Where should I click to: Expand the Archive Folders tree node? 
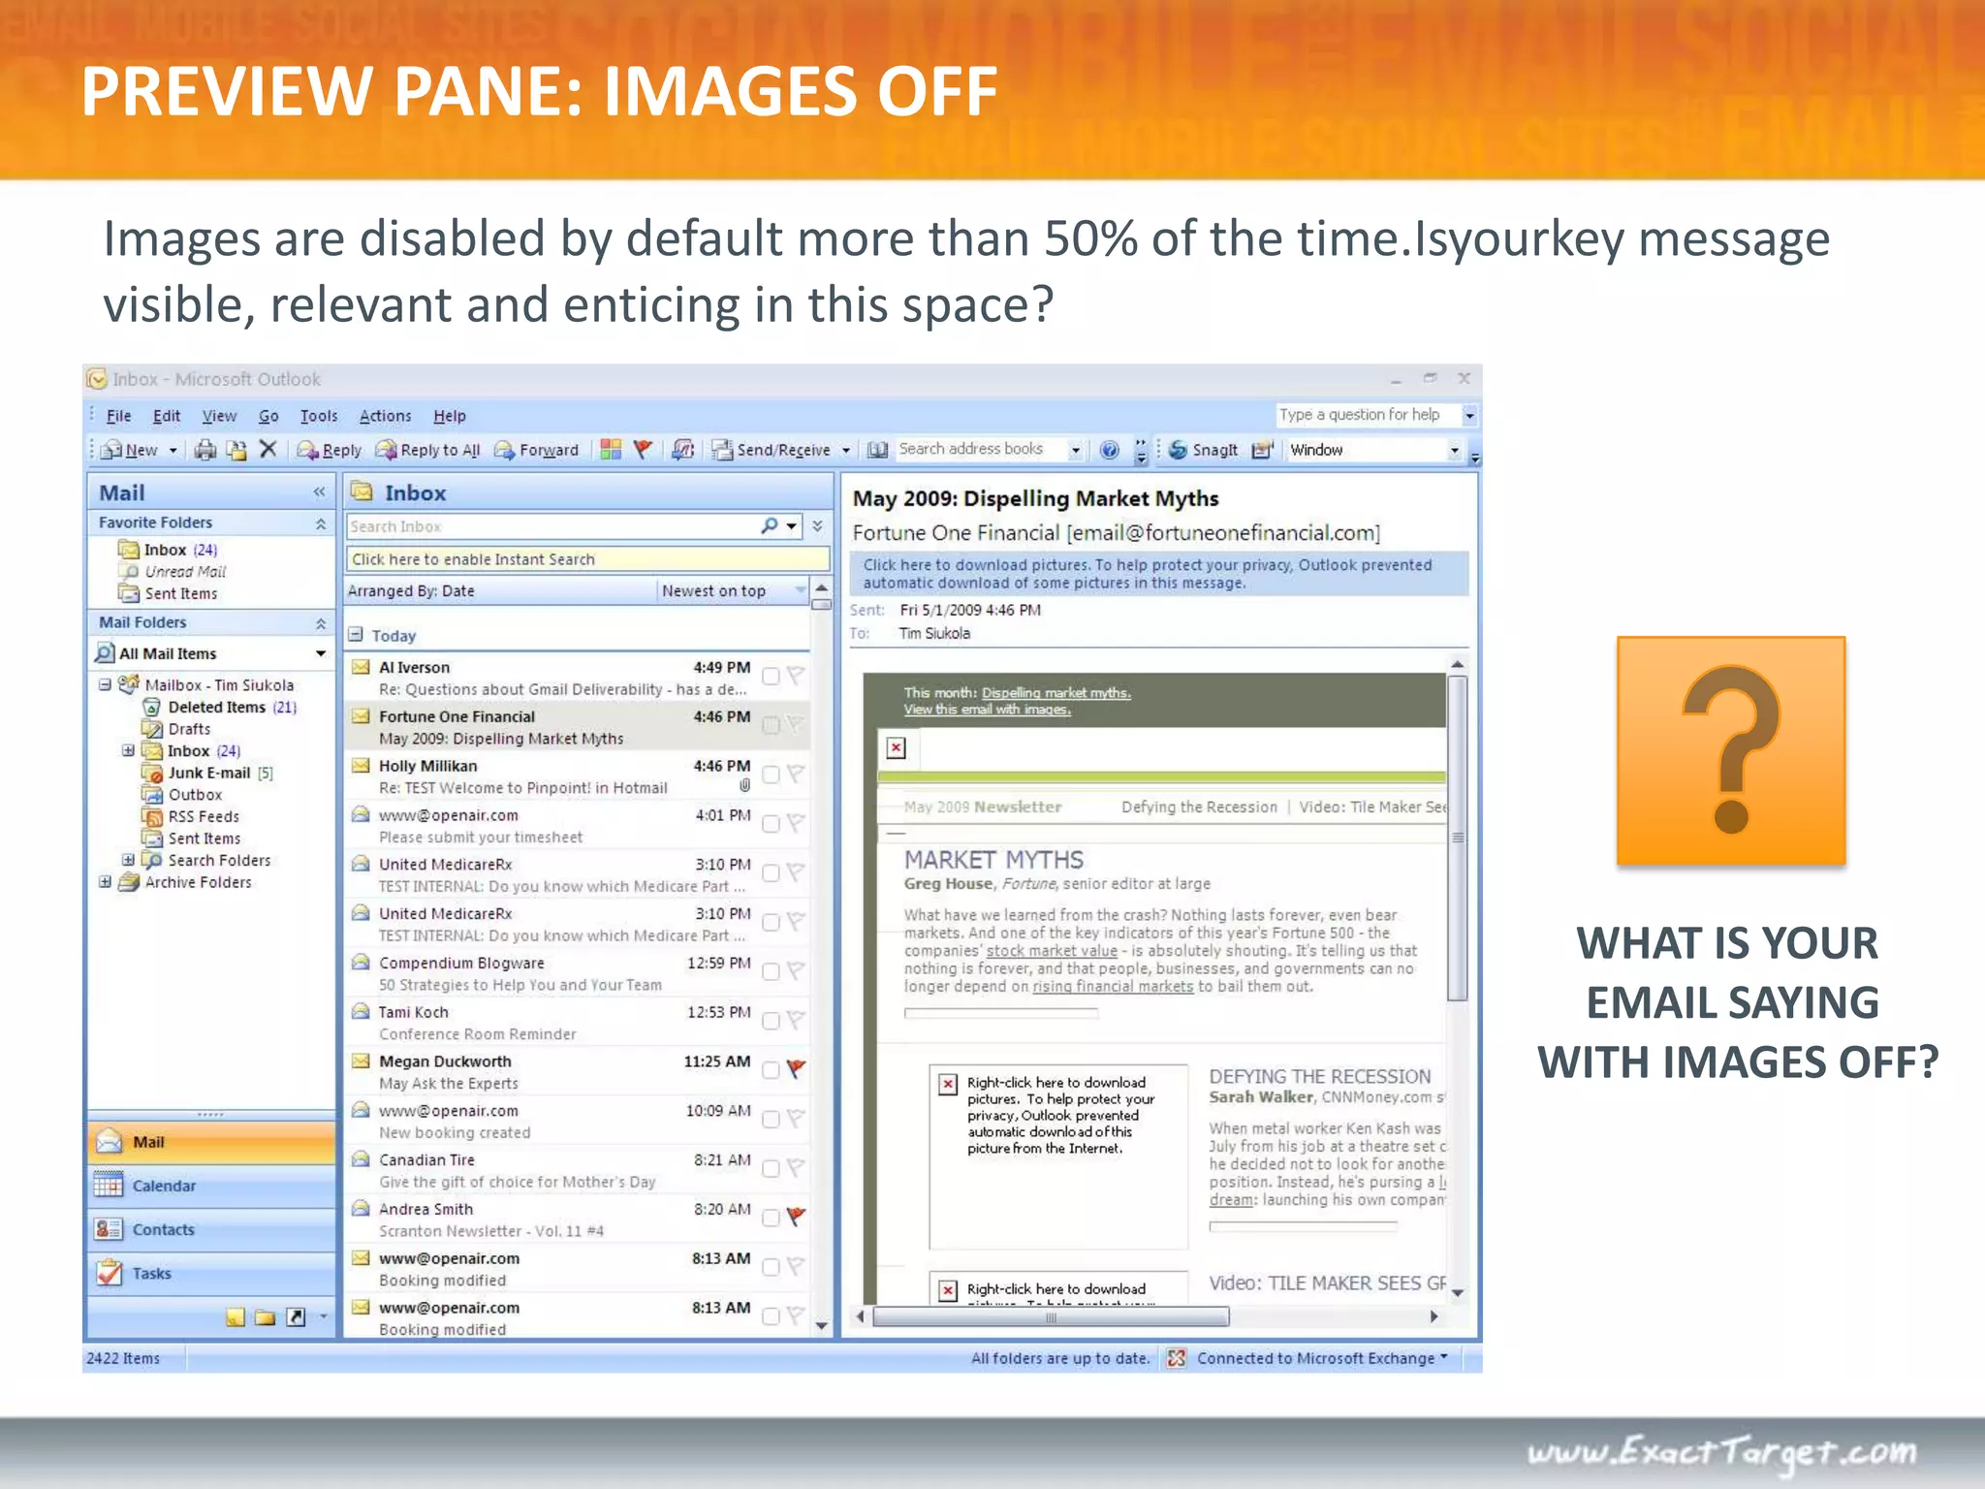pos(105,882)
